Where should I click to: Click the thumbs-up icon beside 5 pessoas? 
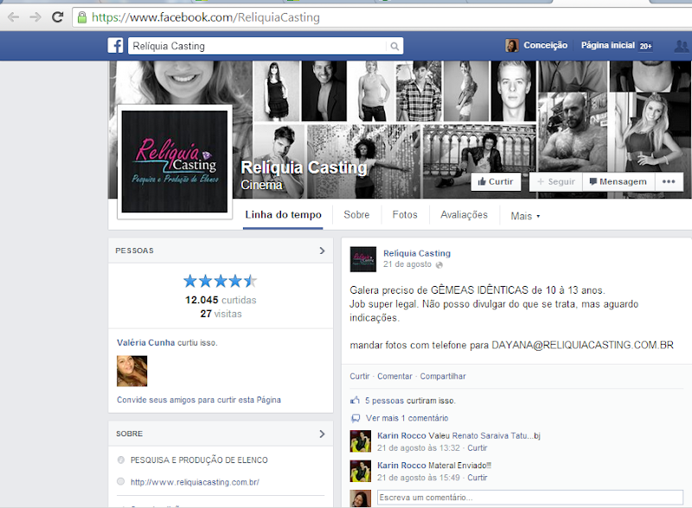pyautogui.click(x=356, y=400)
